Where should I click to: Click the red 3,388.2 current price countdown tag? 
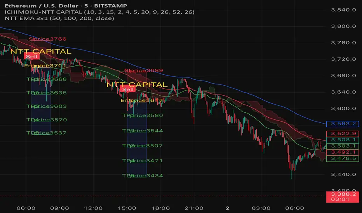pyautogui.click(x=343, y=197)
